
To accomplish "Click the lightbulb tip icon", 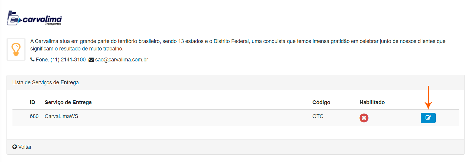I will click(x=16, y=49).
